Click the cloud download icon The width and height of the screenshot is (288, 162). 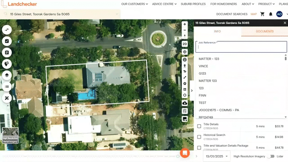tap(184, 103)
